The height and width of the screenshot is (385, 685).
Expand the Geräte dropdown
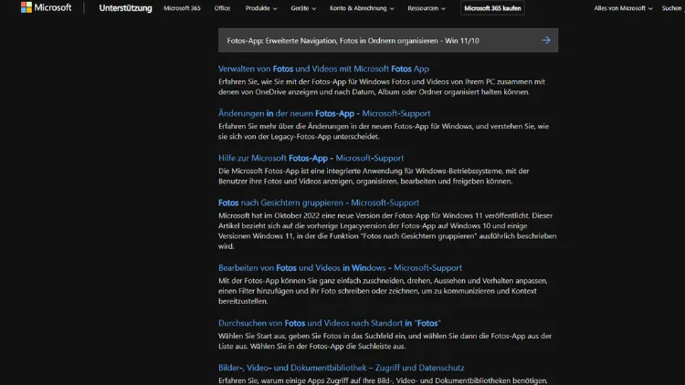303,8
